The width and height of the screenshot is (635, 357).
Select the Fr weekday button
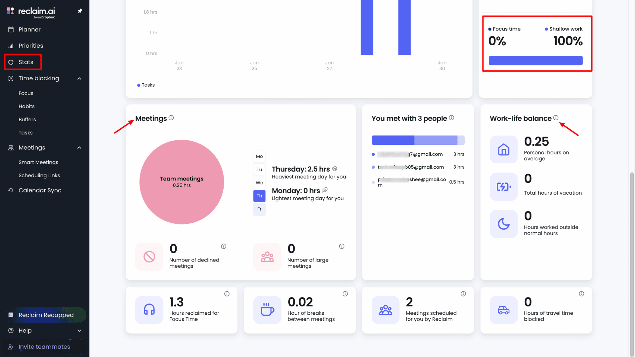click(259, 209)
